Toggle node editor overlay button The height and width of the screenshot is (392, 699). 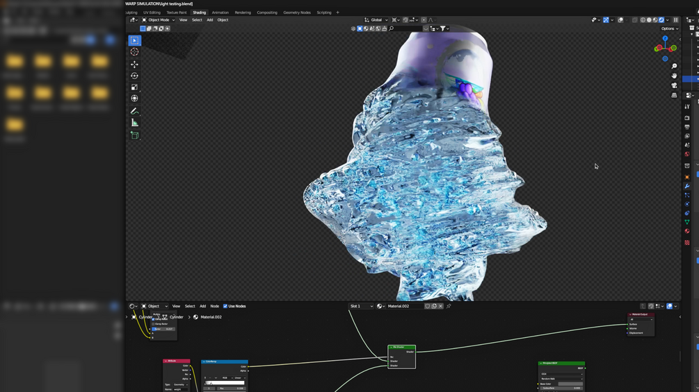tap(670, 306)
